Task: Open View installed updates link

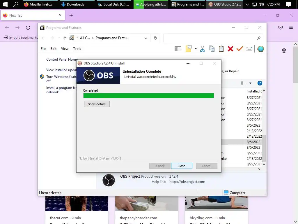Action: [61, 70]
